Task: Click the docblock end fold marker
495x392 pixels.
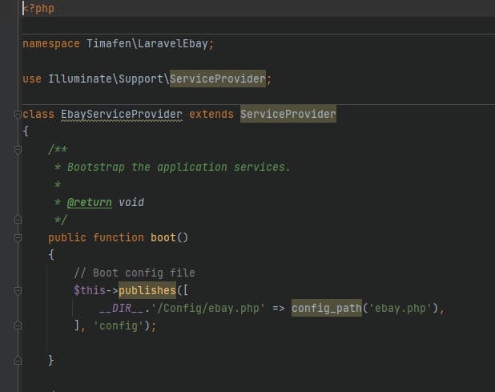Action: 18,220
